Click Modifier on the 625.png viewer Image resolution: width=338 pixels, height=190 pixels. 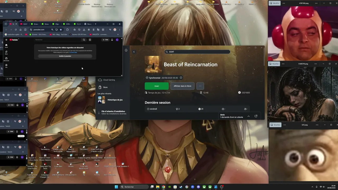pos(276,125)
